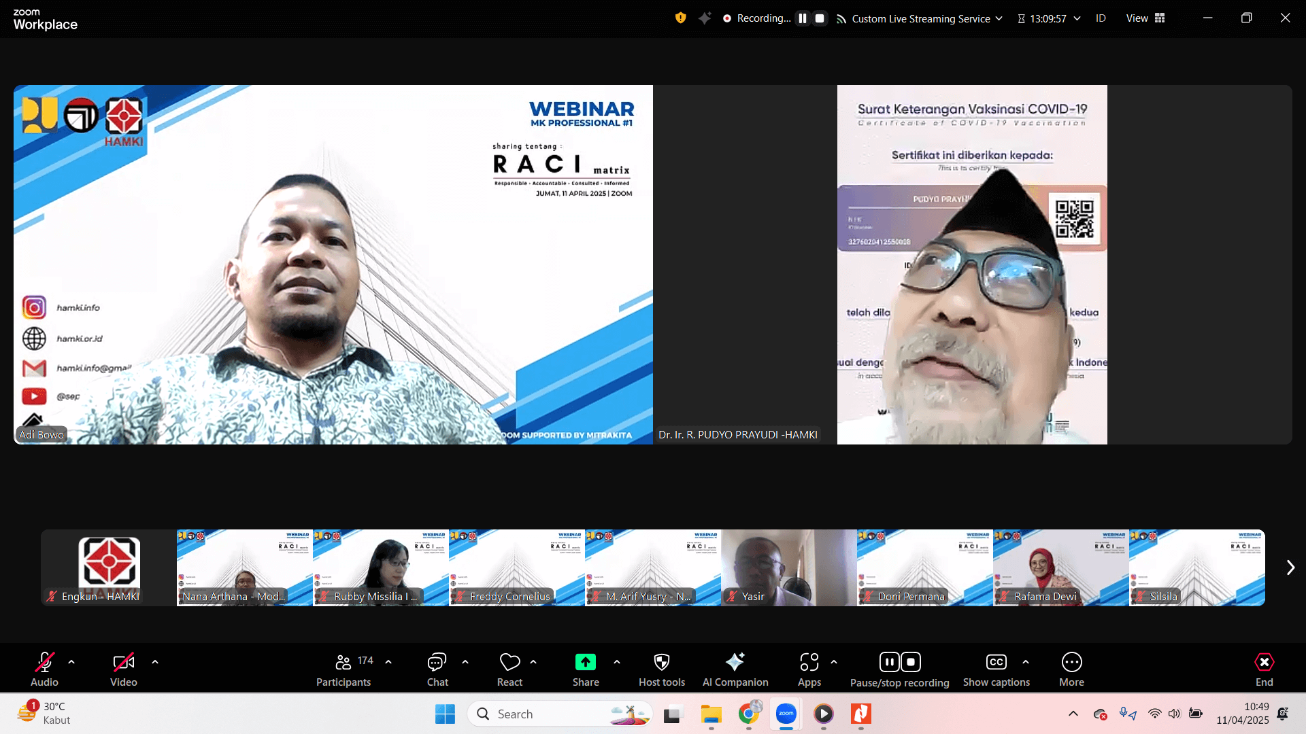Open the View menu

1145,18
